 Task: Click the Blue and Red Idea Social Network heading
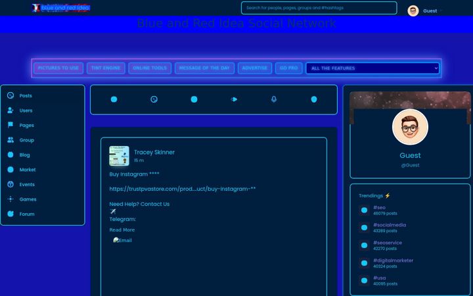pos(236,23)
